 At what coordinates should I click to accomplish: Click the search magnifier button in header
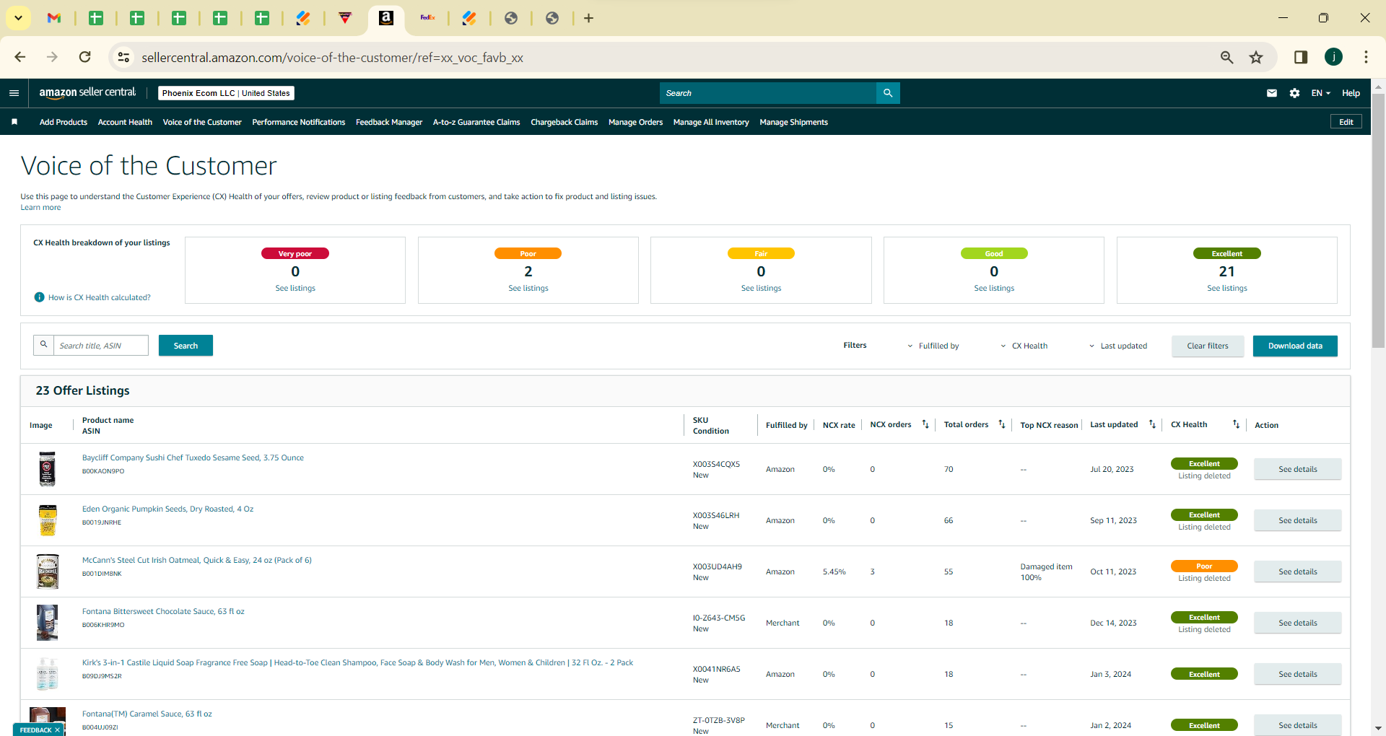tap(888, 93)
